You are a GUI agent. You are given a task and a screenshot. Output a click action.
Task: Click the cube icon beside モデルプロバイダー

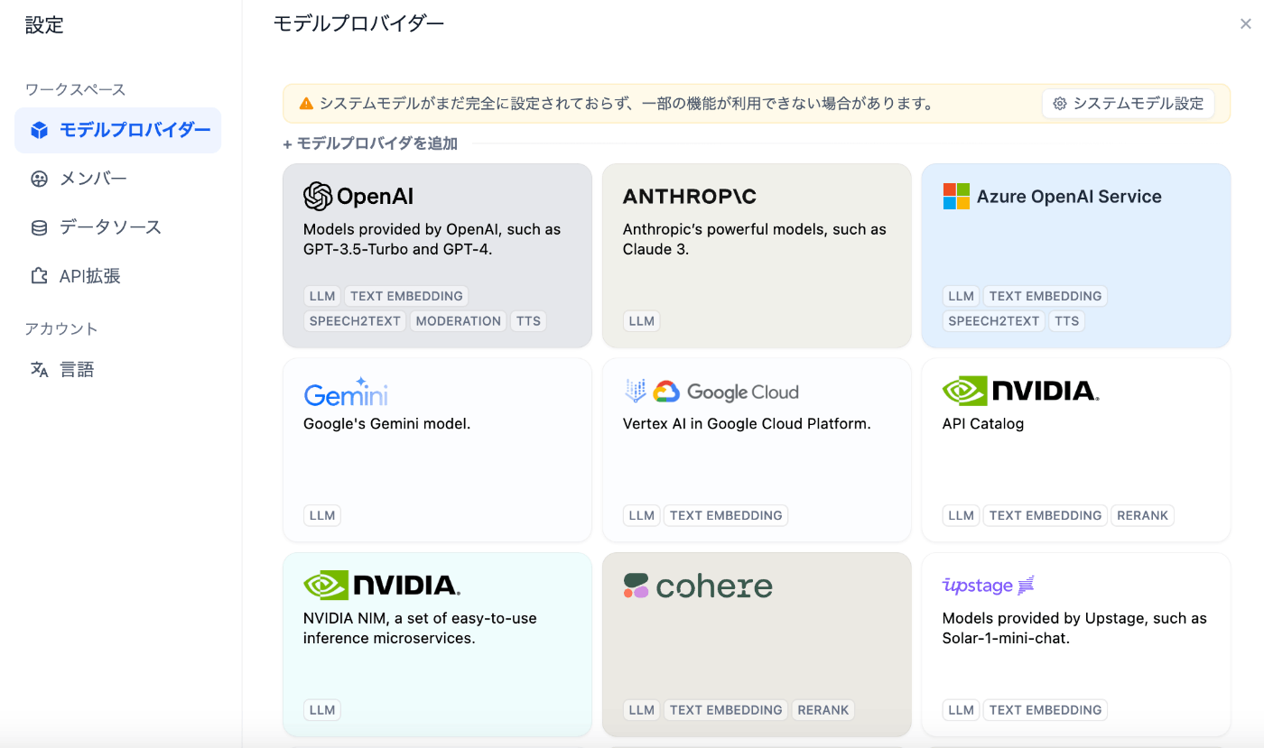39,130
